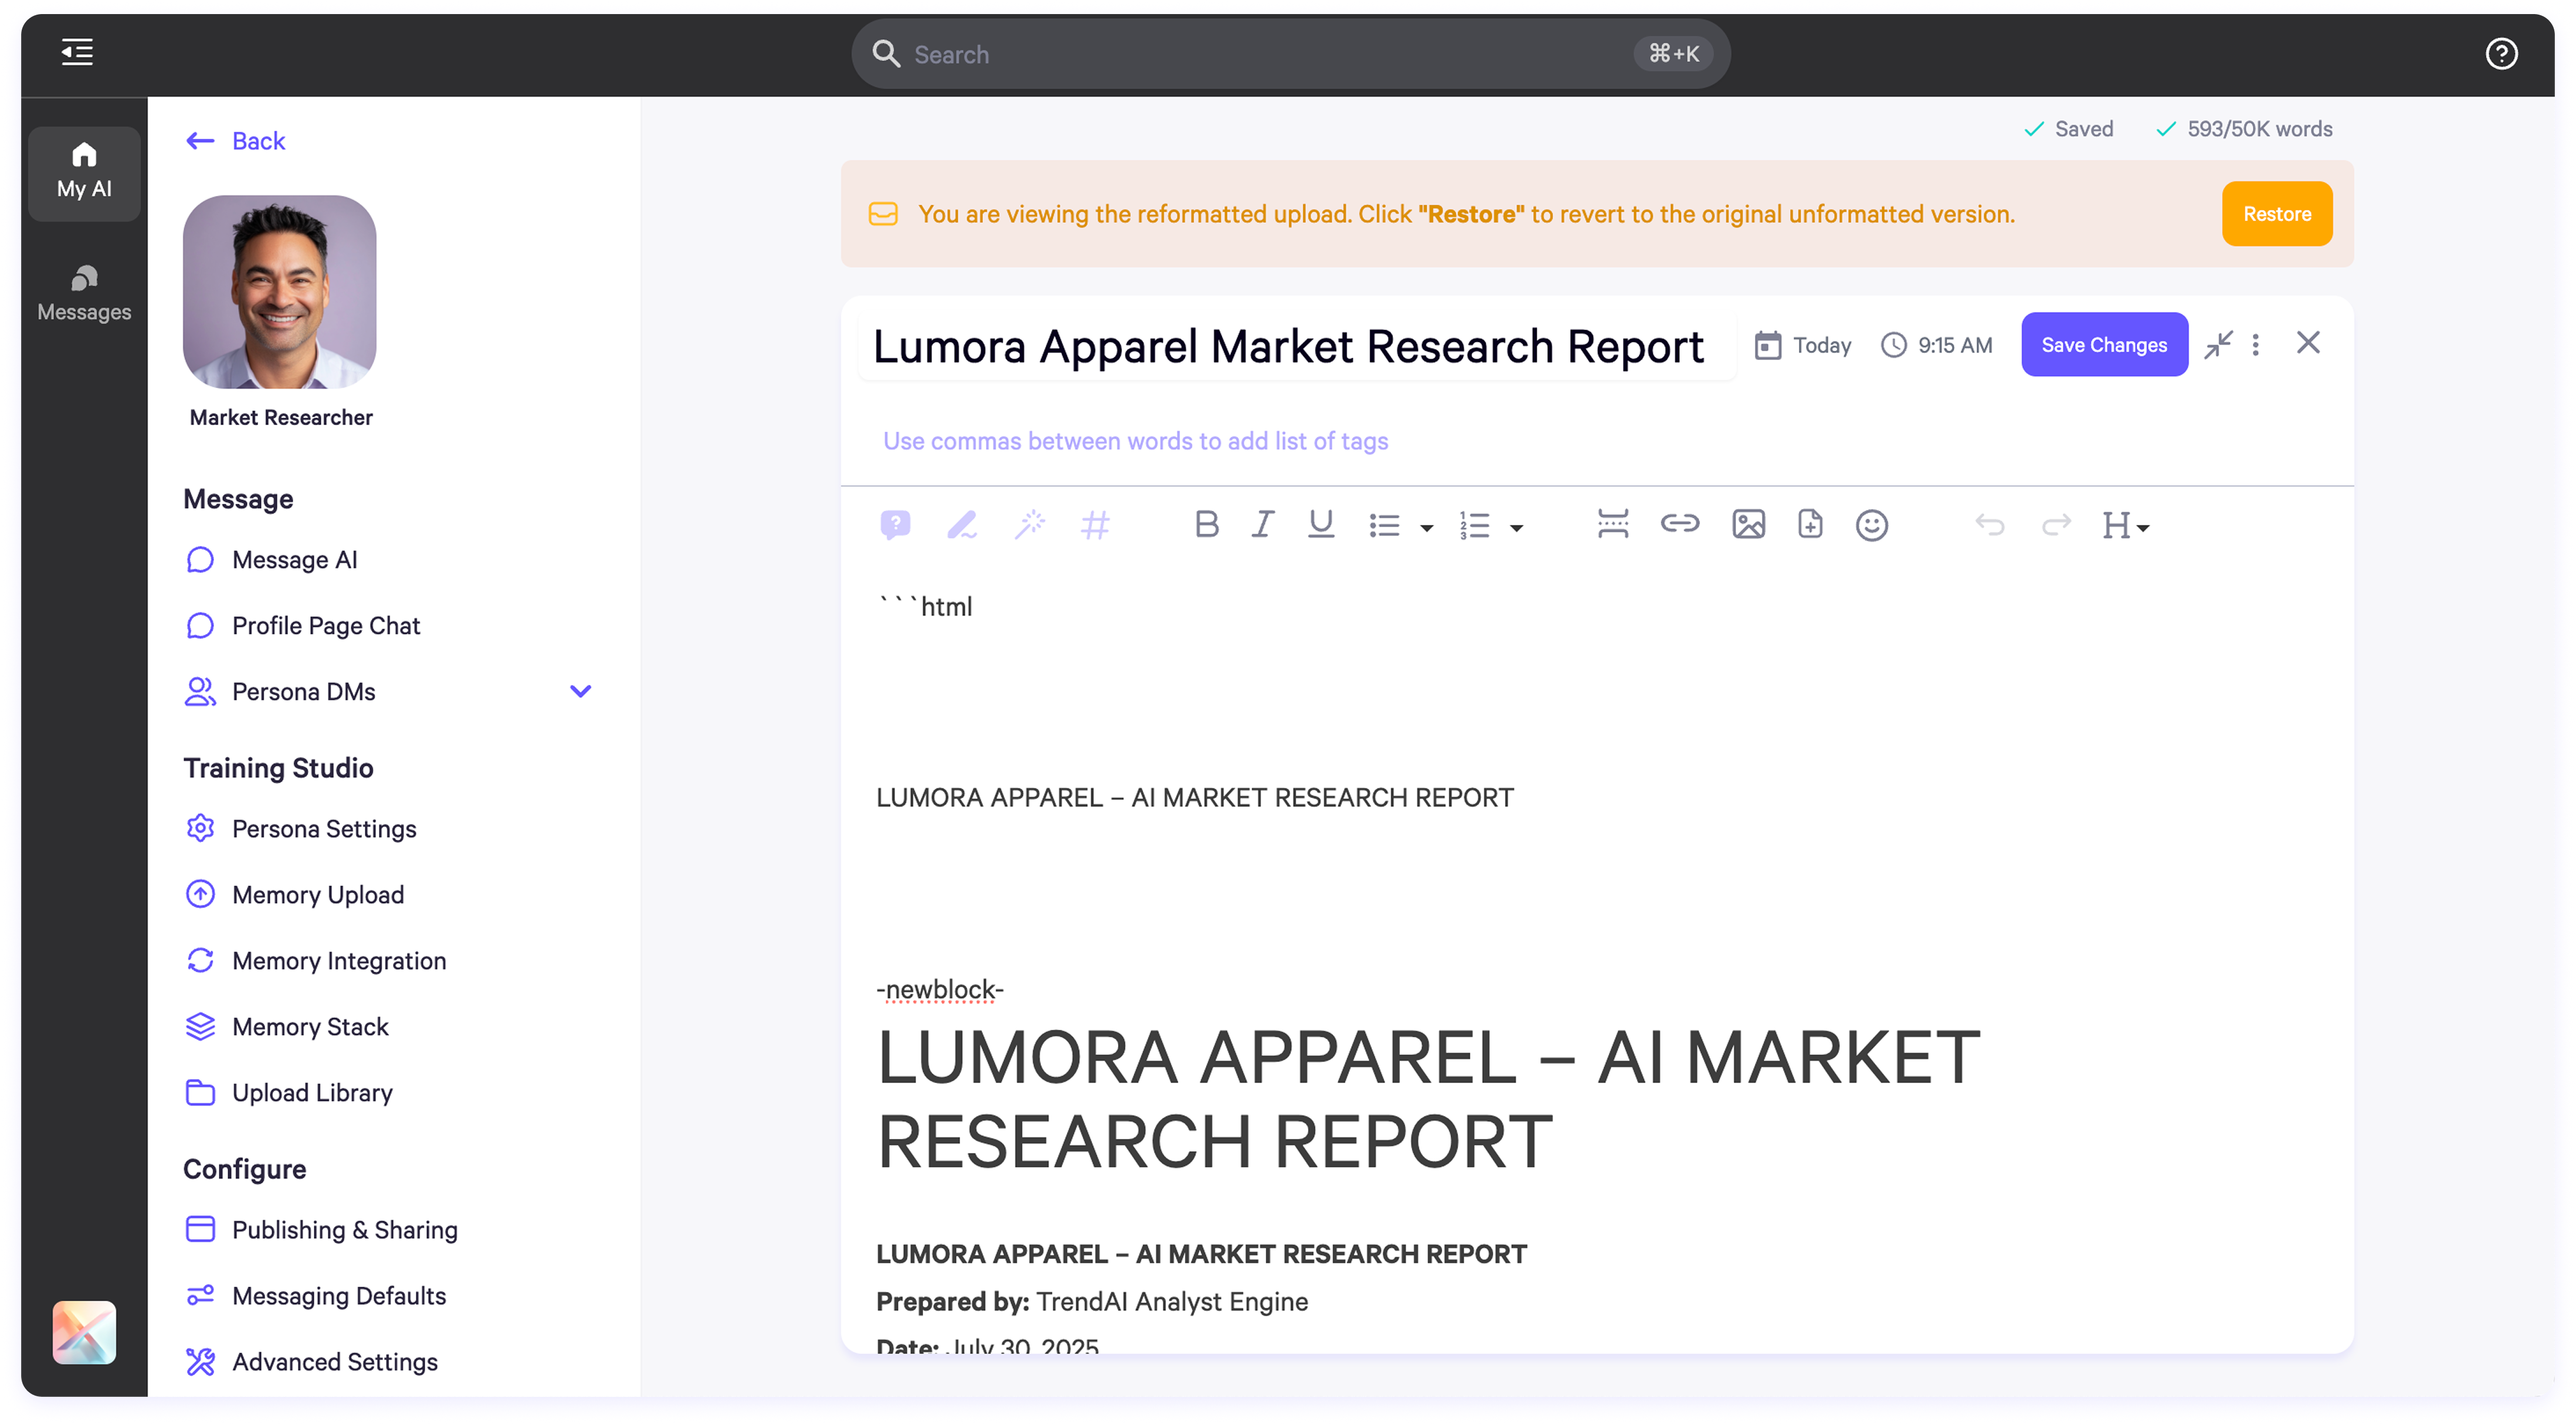Toggle italic formatting in toolbar
2576x1425 pixels.
coord(1262,524)
